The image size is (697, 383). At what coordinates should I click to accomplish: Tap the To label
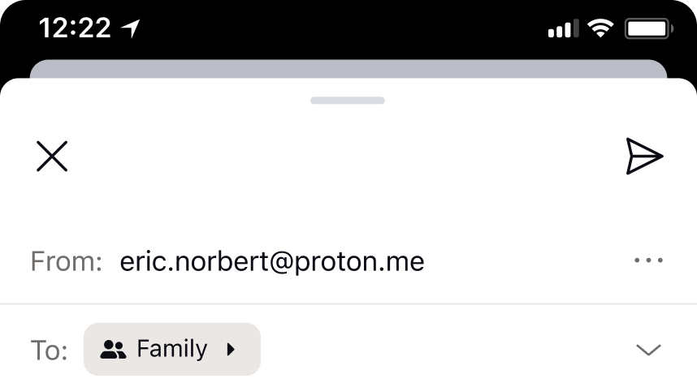point(49,351)
